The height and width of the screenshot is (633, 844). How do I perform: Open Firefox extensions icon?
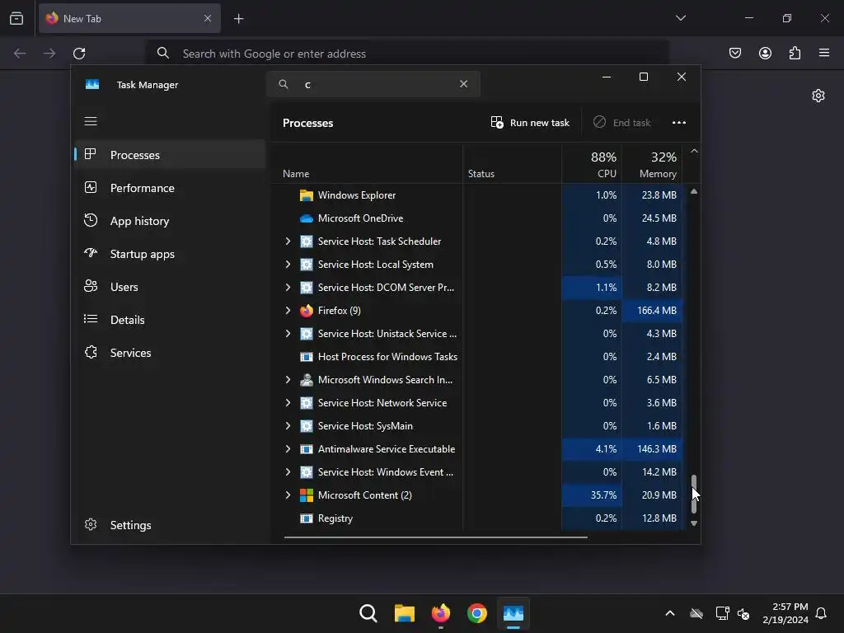(795, 53)
